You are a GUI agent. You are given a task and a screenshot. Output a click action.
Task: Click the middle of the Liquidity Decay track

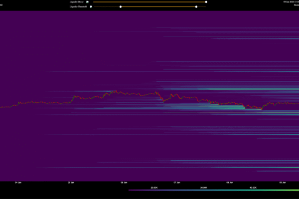coord(149,2)
